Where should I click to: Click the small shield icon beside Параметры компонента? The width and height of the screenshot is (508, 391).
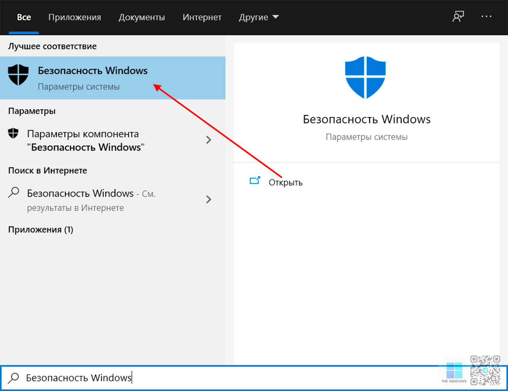[13, 133]
